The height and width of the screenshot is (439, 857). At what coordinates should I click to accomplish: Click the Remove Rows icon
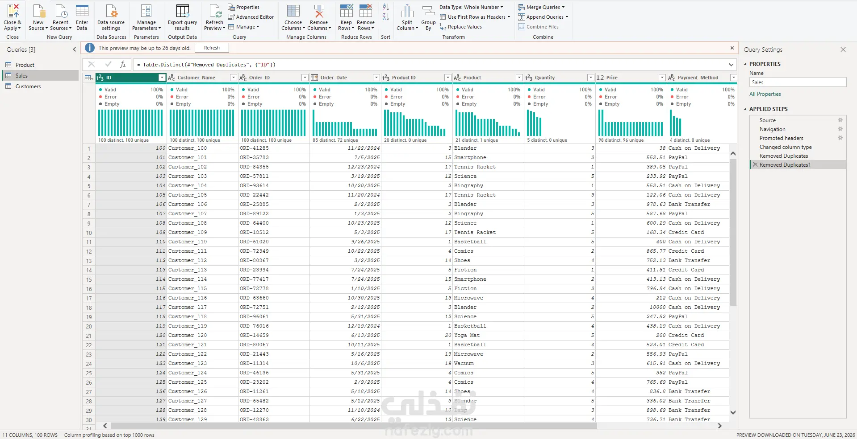pos(366,11)
